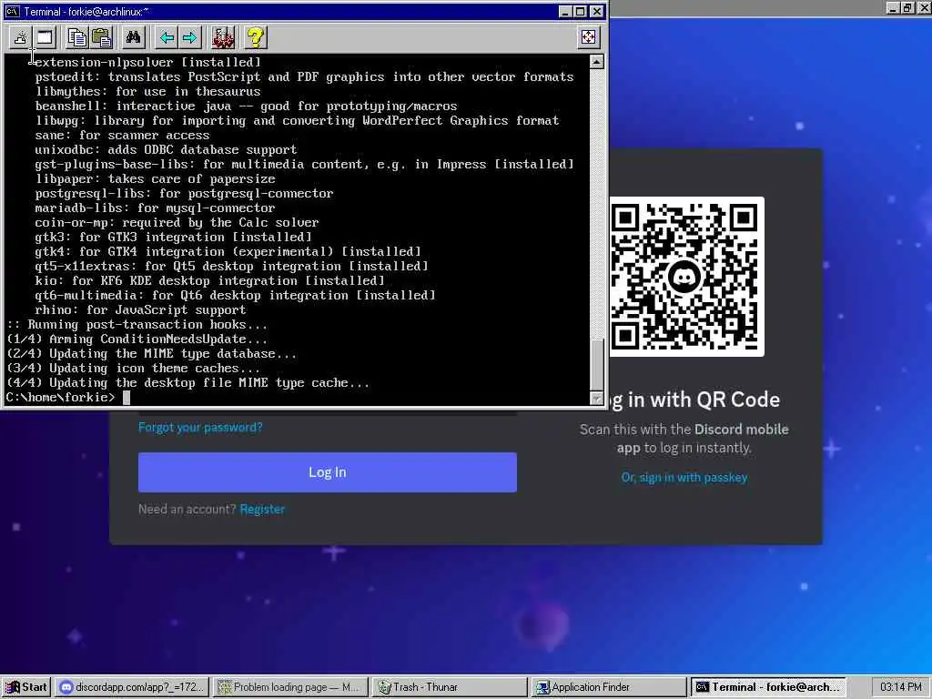Click 'unixodbc: adds ODBC database support' line
The height and width of the screenshot is (699, 932).
pyautogui.click(x=166, y=150)
